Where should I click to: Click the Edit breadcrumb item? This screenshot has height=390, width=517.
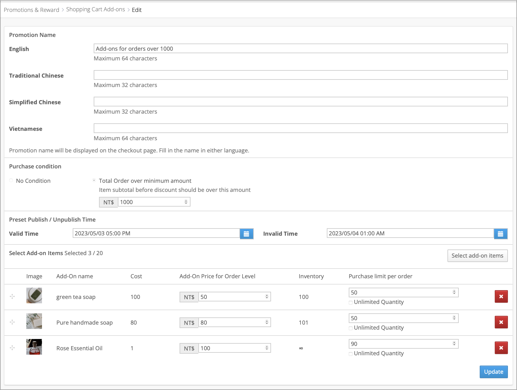click(x=137, y=10)
